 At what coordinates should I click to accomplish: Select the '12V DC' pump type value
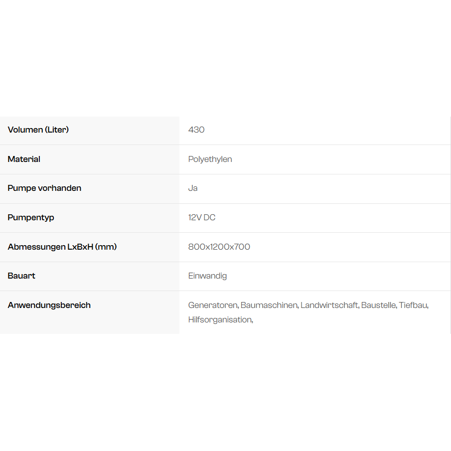click(x=202, y=217)
